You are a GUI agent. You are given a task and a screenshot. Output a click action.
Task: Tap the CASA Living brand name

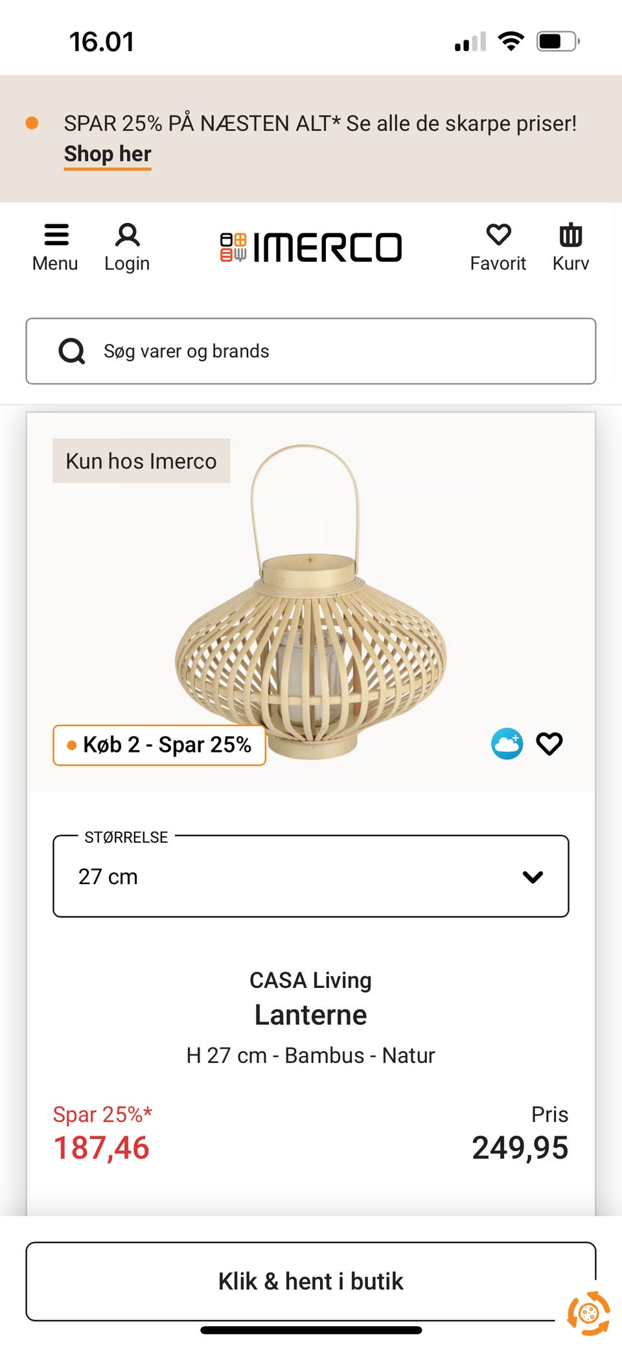[311, 980]
